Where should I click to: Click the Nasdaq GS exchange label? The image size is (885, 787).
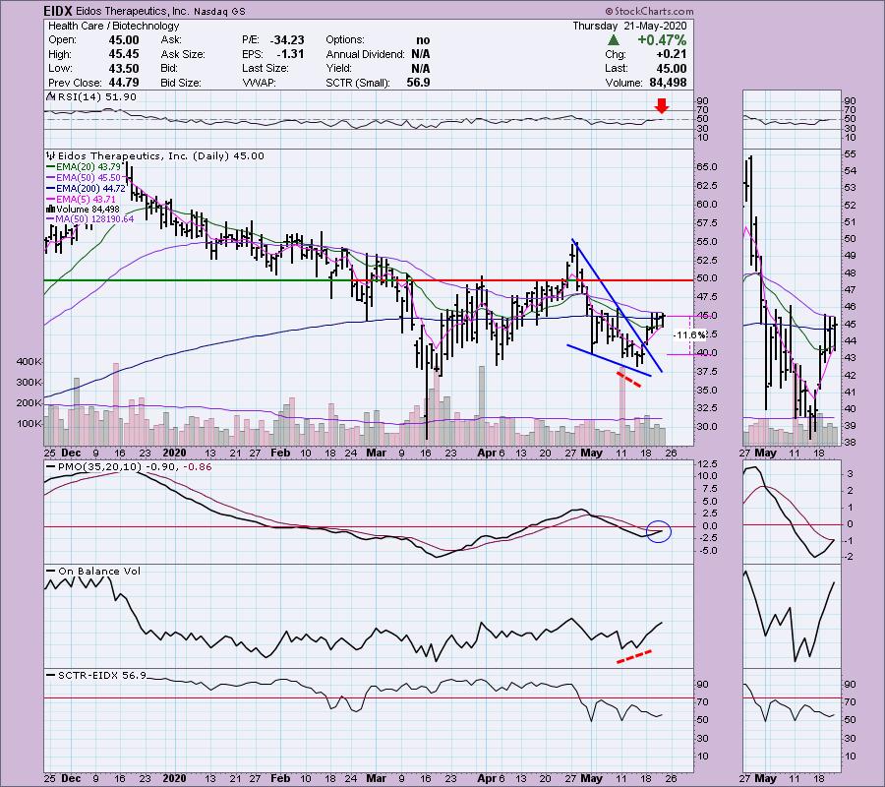pyautogui.click(x=220, y=11)
